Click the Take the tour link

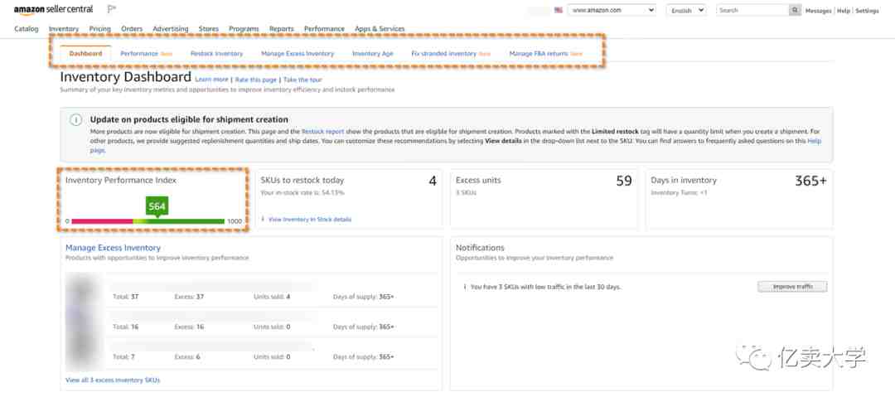pyautogui.click(x=302, y=80)
